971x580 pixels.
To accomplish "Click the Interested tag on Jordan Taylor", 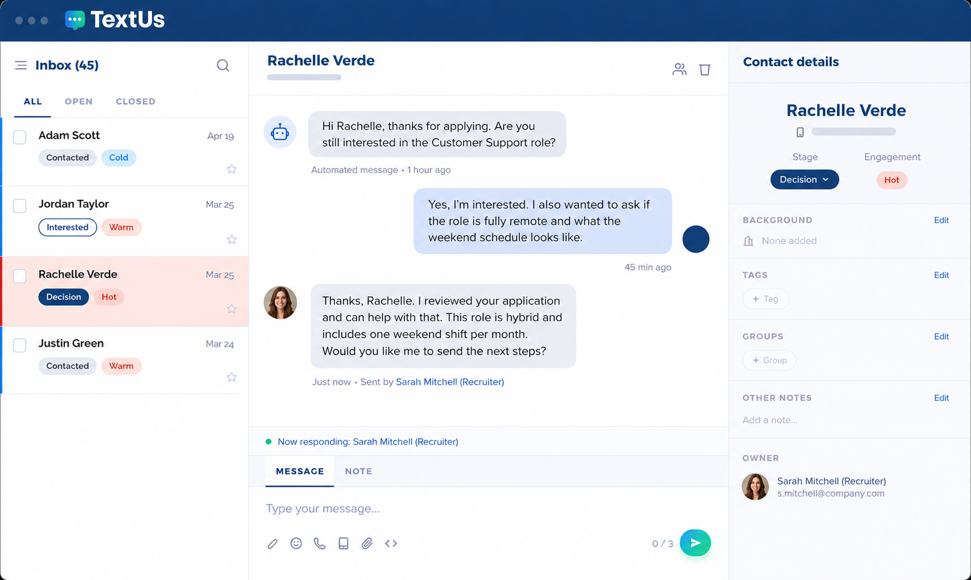I will (68, 227).
